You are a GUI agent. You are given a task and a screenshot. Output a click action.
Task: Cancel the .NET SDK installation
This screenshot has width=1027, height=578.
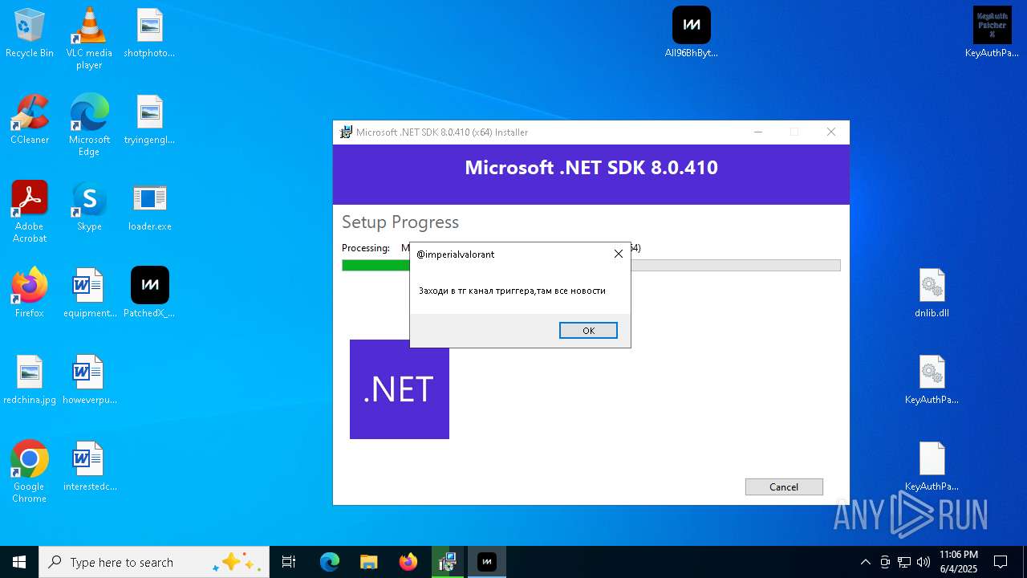point(784,486)
